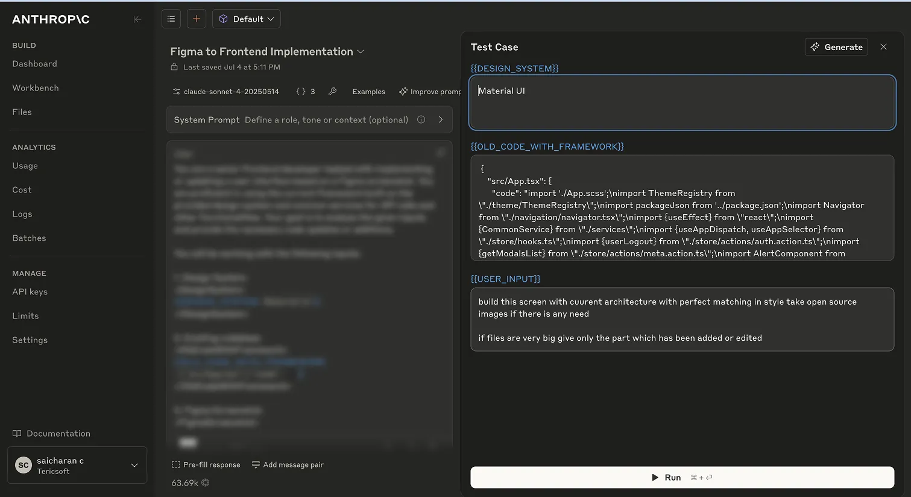Open API keys page

click(x=30, y=292)
